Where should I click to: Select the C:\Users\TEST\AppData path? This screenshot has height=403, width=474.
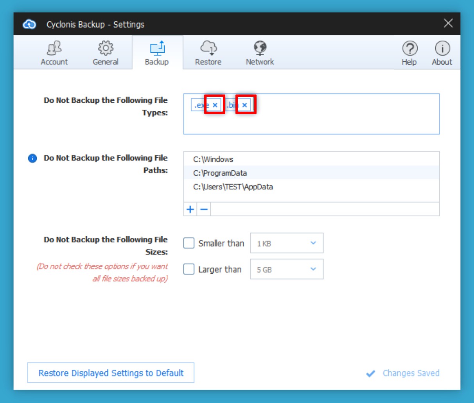click(233, 187)
